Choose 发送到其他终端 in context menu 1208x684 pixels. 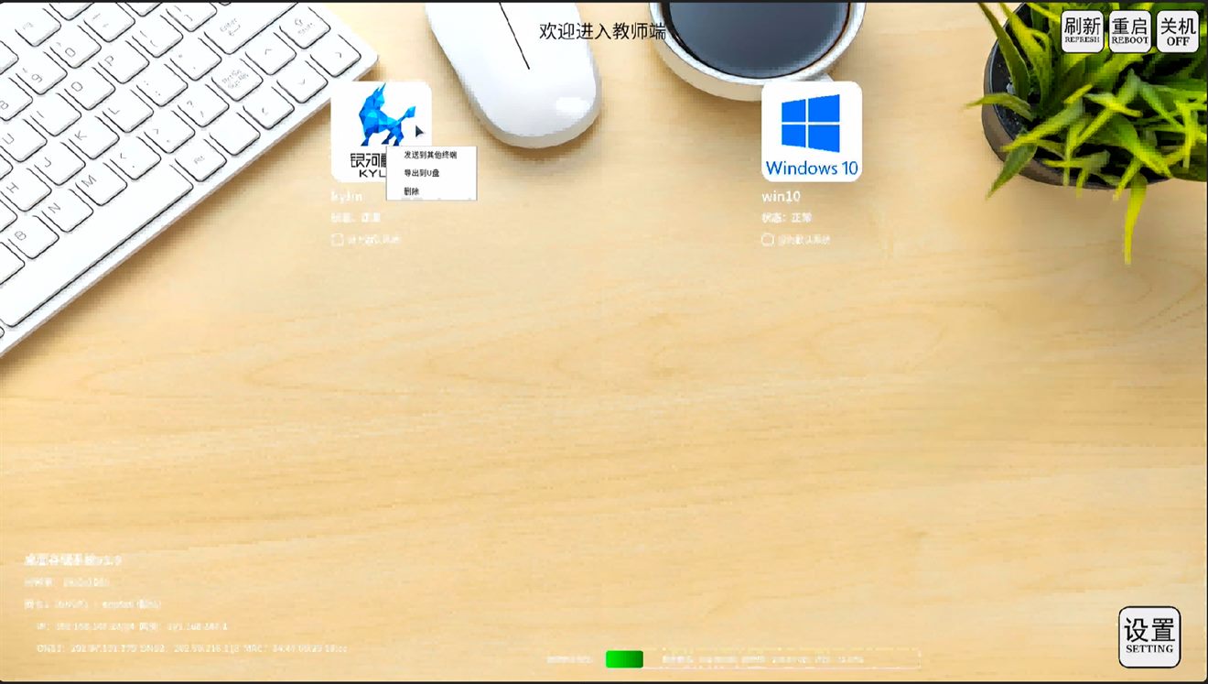430,155
